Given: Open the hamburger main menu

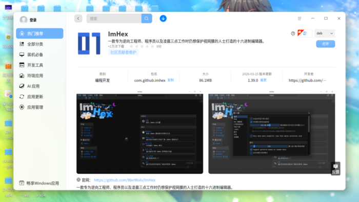Looking at the screenshot, I should pyautogui.click(x=300, y=18).
